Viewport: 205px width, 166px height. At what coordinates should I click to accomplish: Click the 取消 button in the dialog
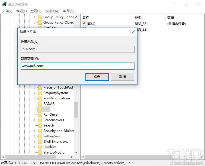[123, 77]
